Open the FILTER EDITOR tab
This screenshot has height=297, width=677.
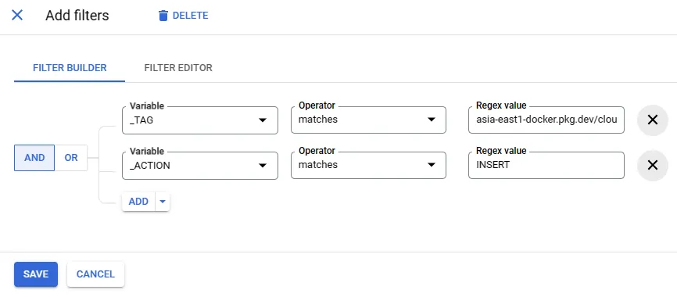178,68
